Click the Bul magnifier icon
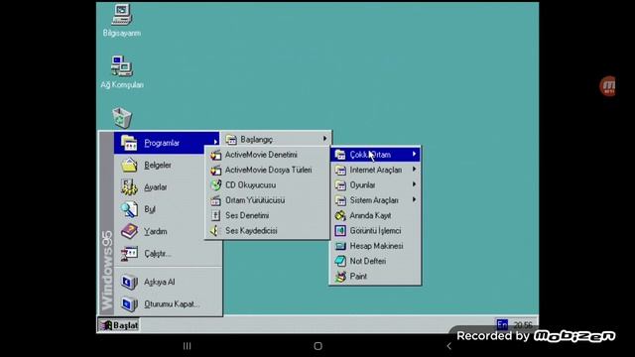Screen dimensions: 635x357 (129, 209)
